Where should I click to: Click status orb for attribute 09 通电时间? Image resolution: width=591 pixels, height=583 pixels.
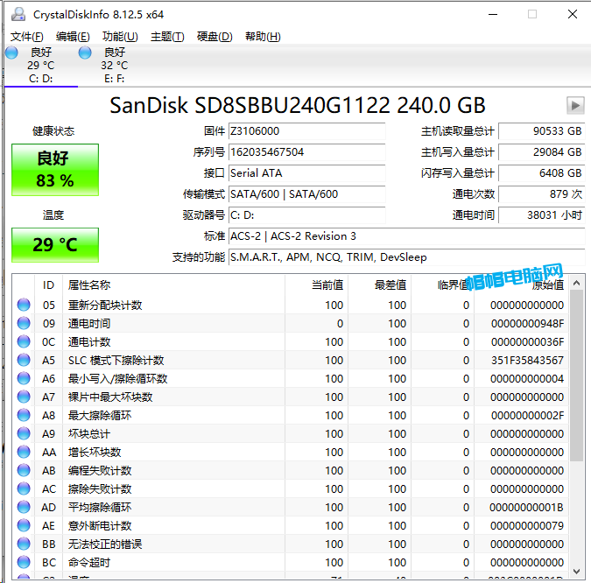(24, 324)
